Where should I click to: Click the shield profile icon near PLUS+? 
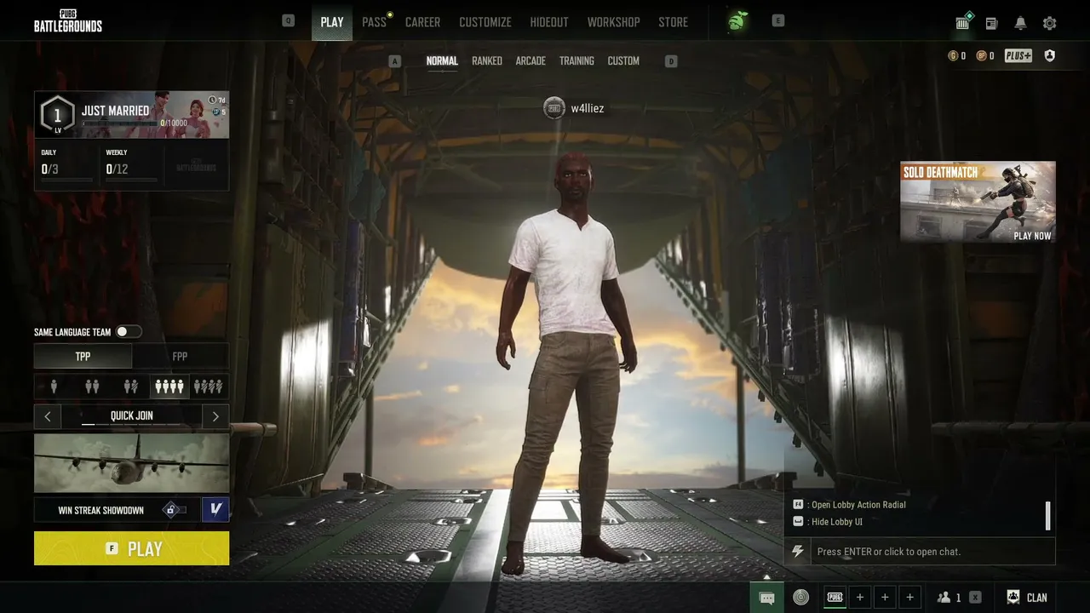pos(1049,56)
